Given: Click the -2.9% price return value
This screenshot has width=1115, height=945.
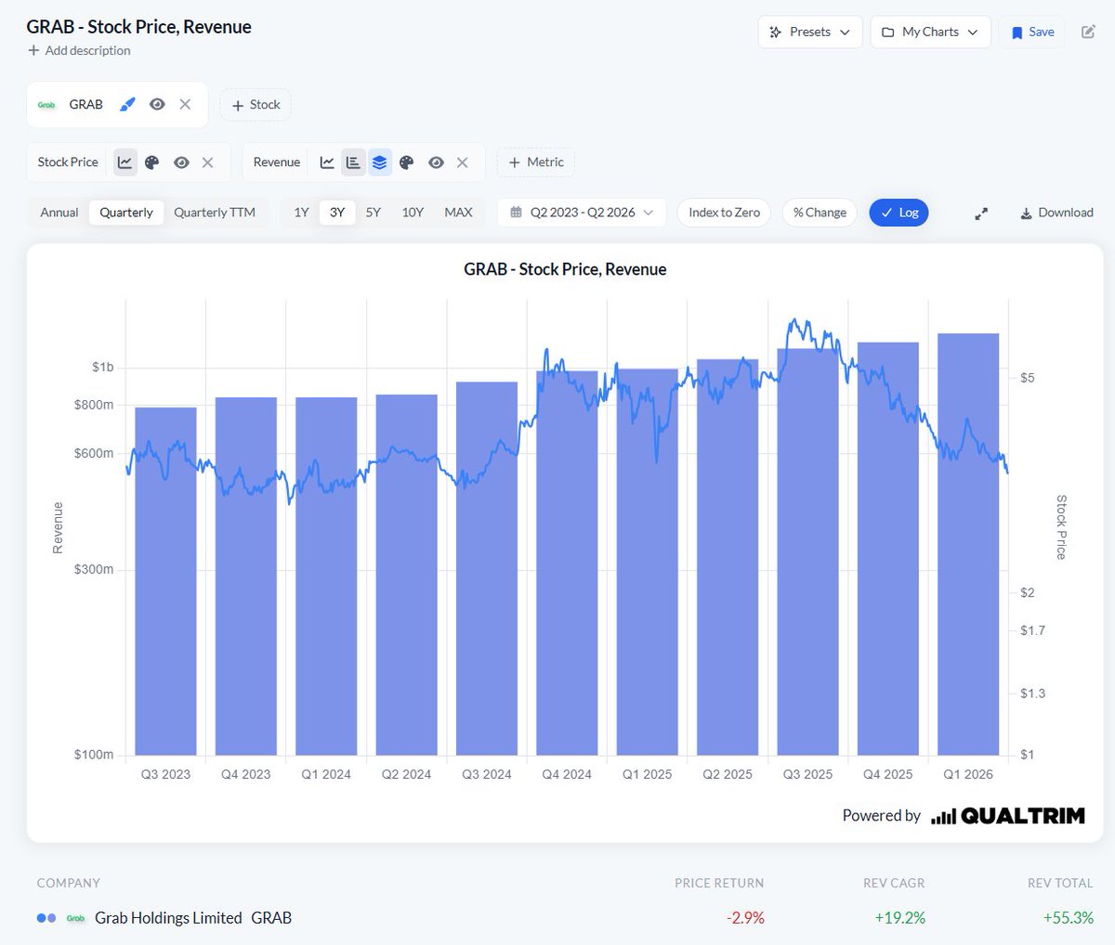Looking at the screenshot, I should (x=745, y=918).
